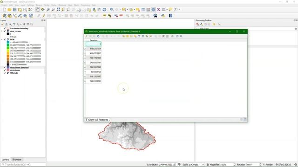Adjust Rotation spinner arrows
The image size is (298, 167).
coord(260,165)
